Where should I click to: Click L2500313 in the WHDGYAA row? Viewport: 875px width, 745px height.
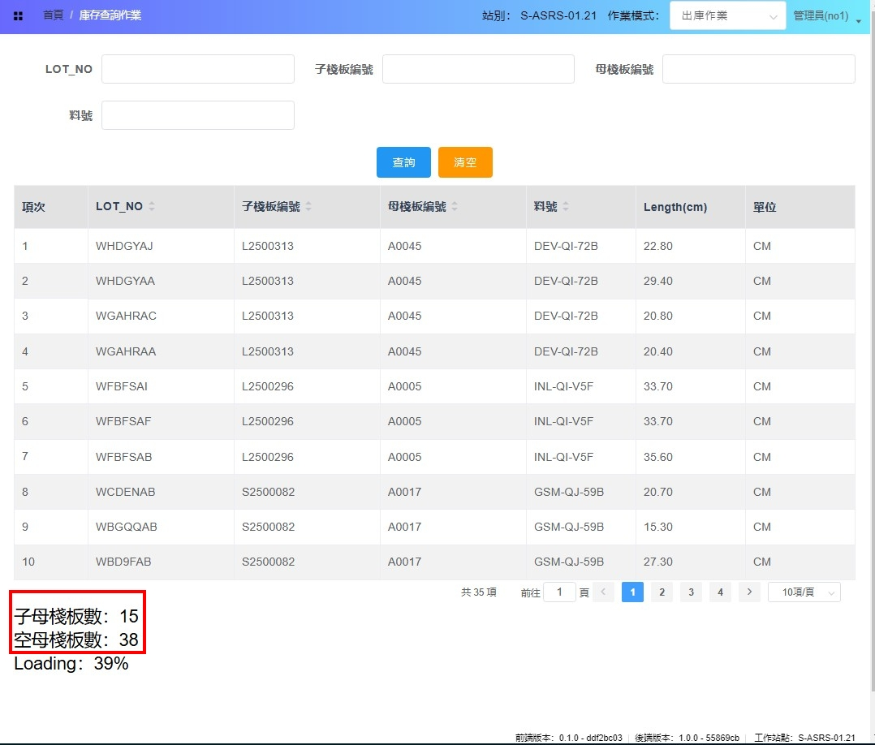268,281
